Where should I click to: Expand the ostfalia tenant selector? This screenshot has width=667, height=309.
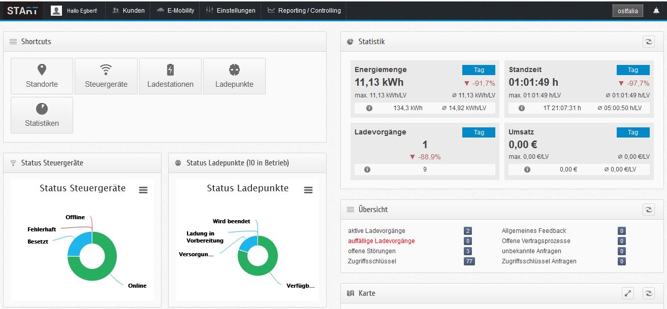tap(627, 11)
